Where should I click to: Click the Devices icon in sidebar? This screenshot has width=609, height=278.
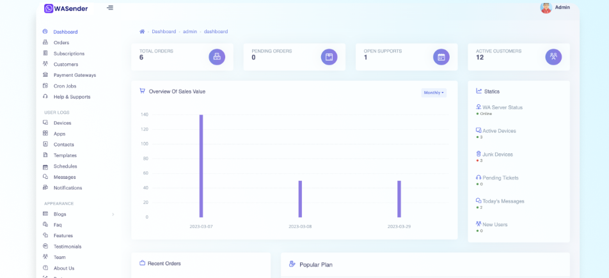[45, 123]
